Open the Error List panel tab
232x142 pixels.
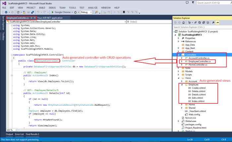coord(20,134)
